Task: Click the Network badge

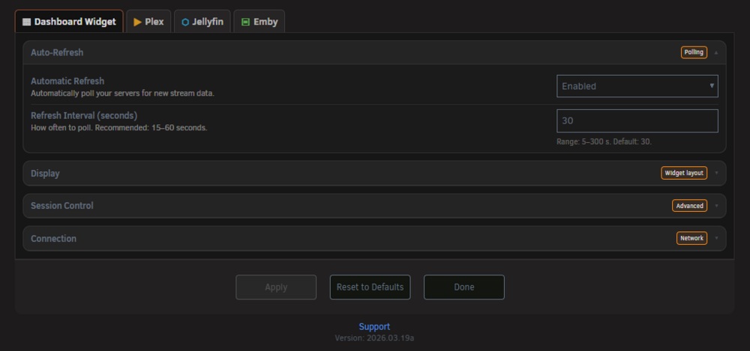Action: (691, 238)
